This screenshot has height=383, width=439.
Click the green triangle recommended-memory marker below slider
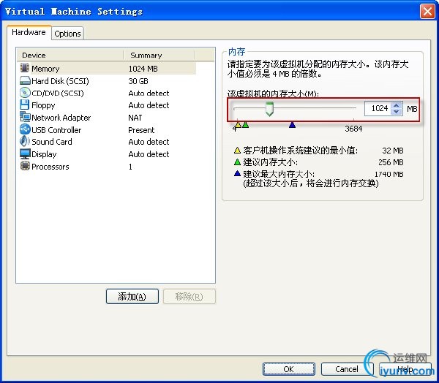(245, 124)
